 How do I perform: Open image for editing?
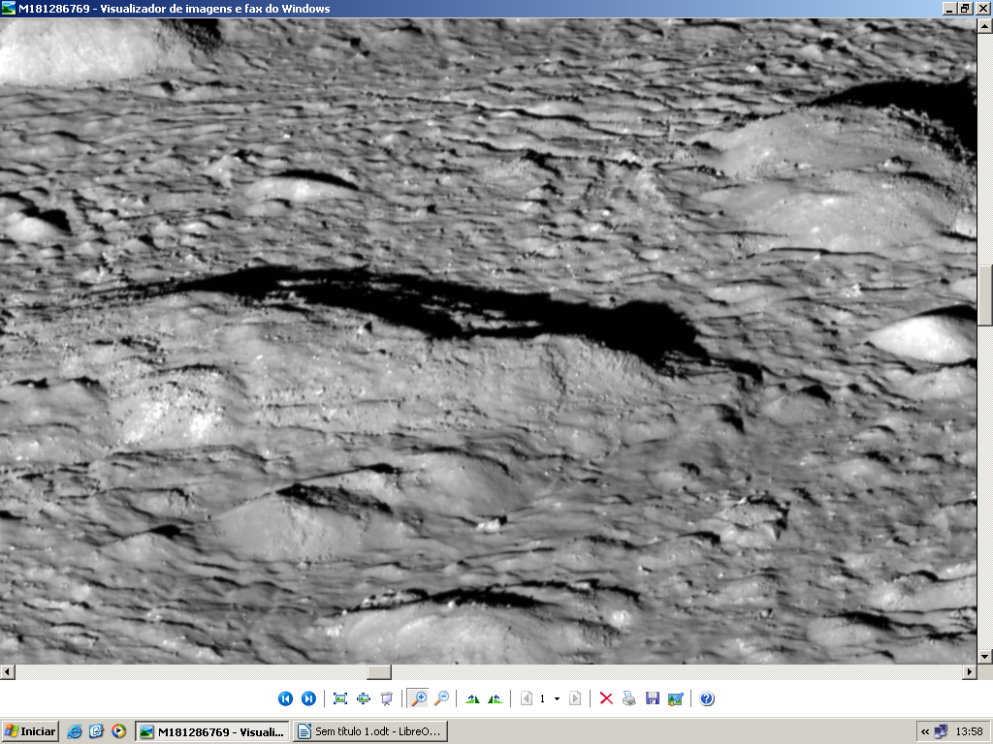(x=676, y=698)
